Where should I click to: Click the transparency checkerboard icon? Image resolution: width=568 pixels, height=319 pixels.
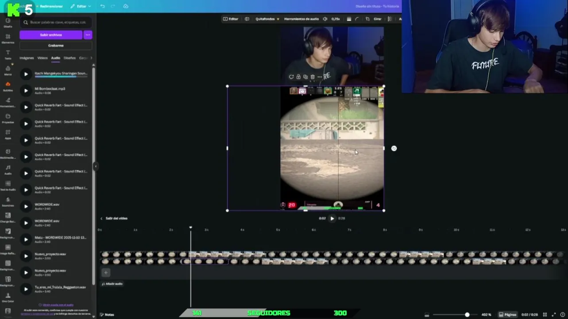[x=390, y=19]
